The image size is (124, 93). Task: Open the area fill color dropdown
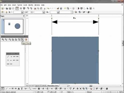coord(72,12)
